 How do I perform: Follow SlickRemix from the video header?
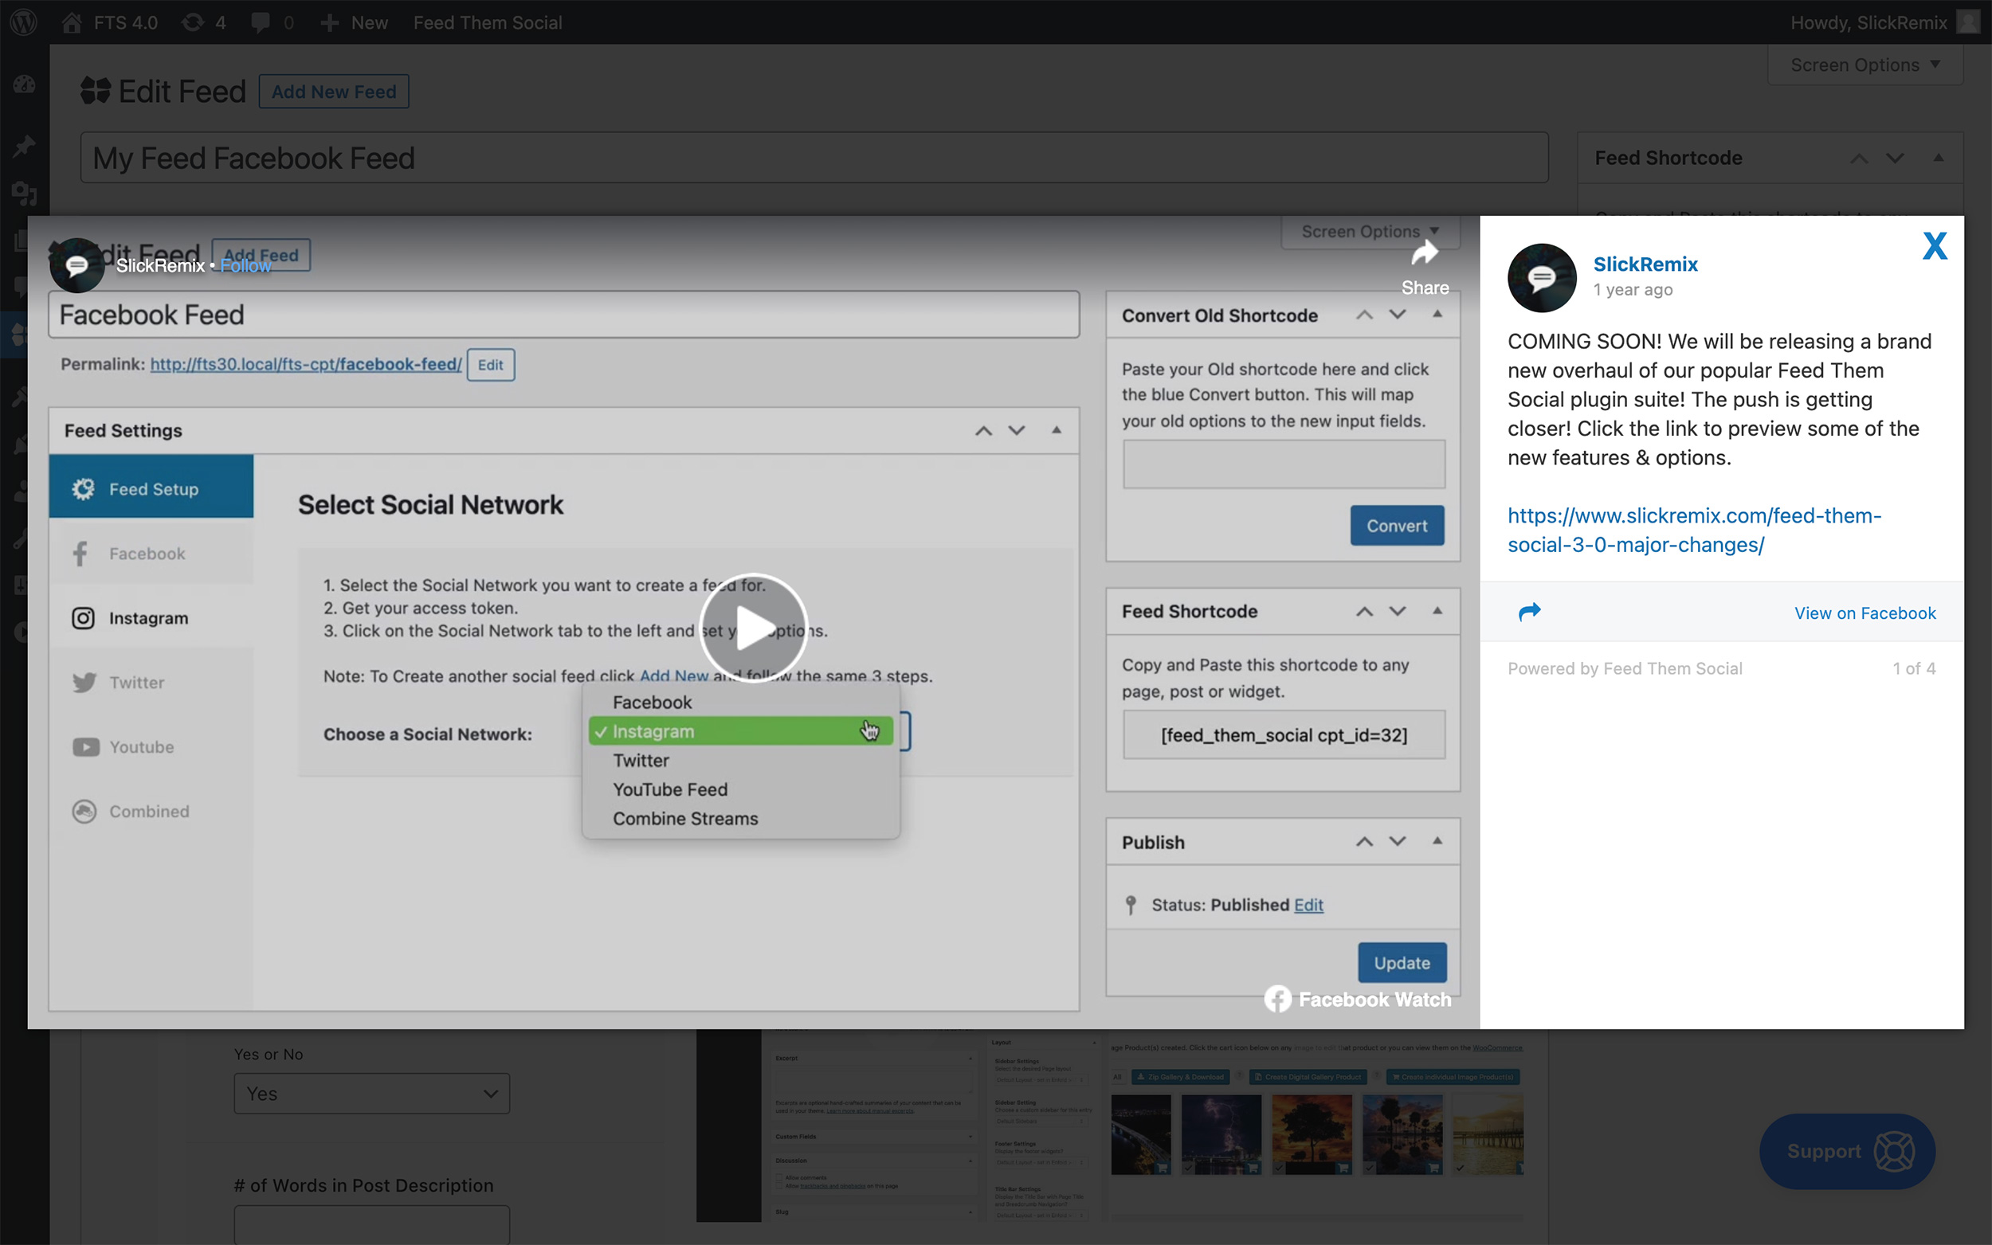click(245, 266)
